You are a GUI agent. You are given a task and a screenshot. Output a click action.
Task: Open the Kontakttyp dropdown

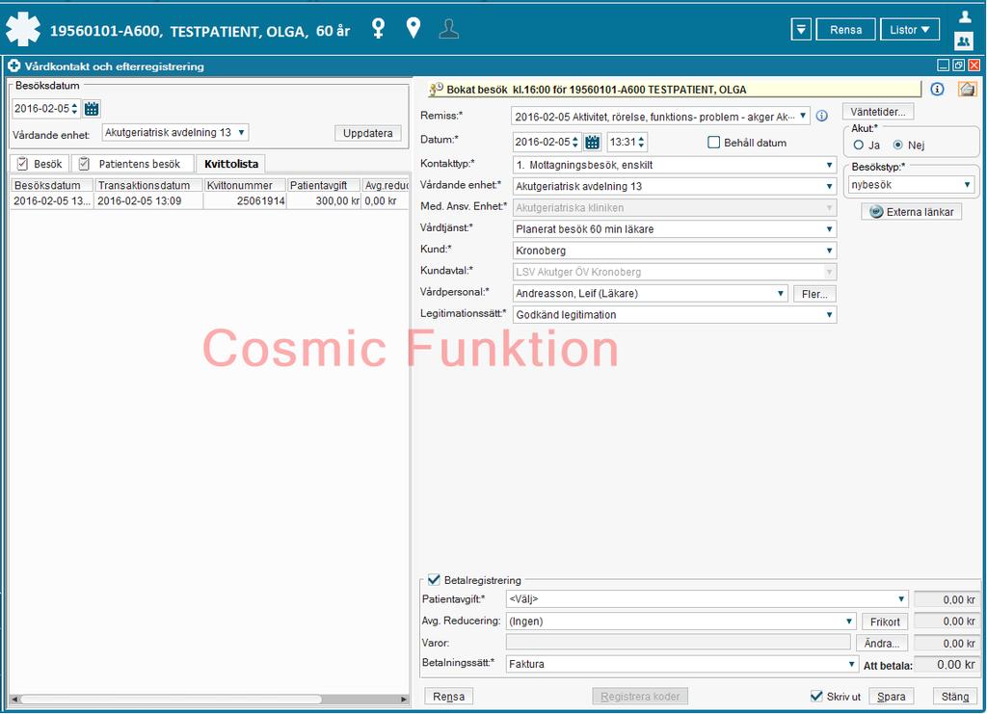(x=674, y=165)
